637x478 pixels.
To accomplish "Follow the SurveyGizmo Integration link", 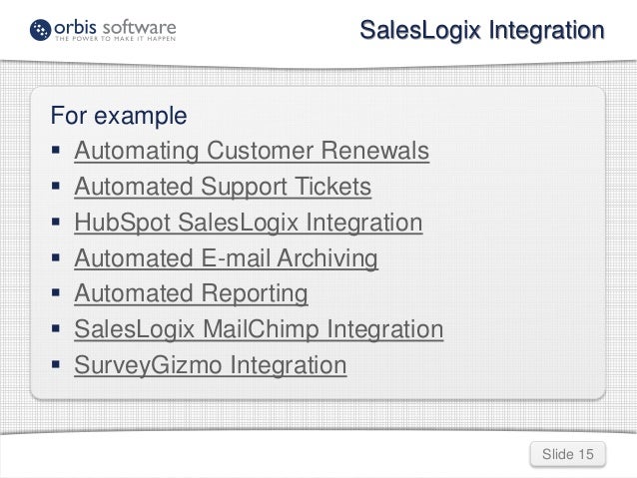I will coord(211,366).
